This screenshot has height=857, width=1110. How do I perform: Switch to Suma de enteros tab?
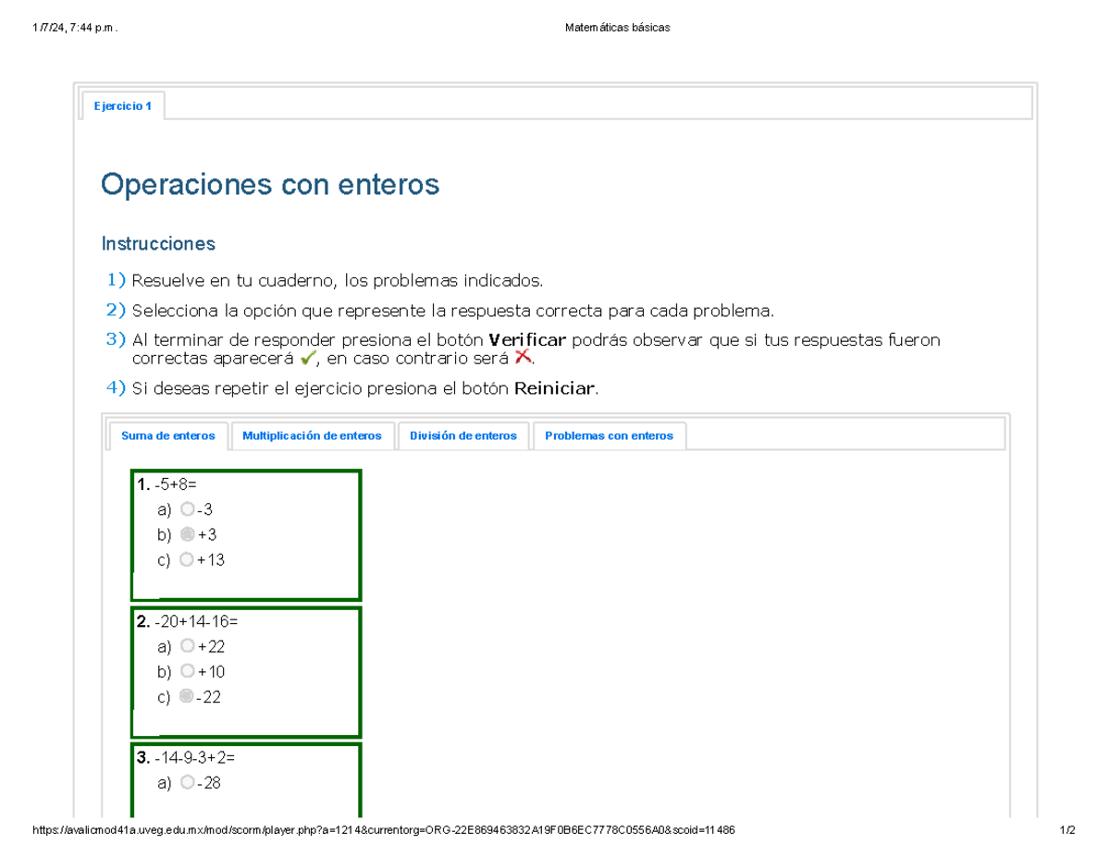tap(168, 435)
